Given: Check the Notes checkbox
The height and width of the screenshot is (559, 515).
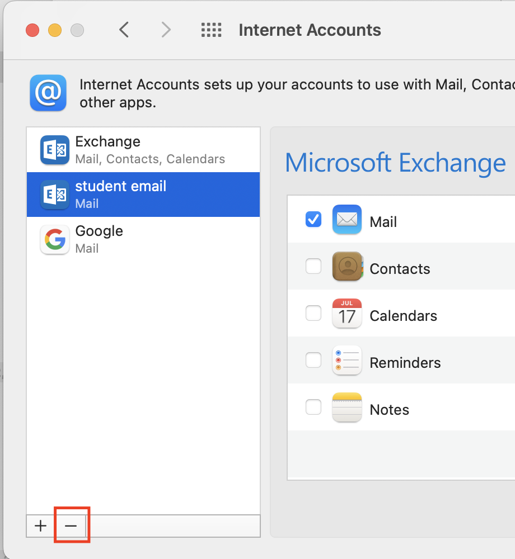Looking at the screenshot, I should click(313, 408).
